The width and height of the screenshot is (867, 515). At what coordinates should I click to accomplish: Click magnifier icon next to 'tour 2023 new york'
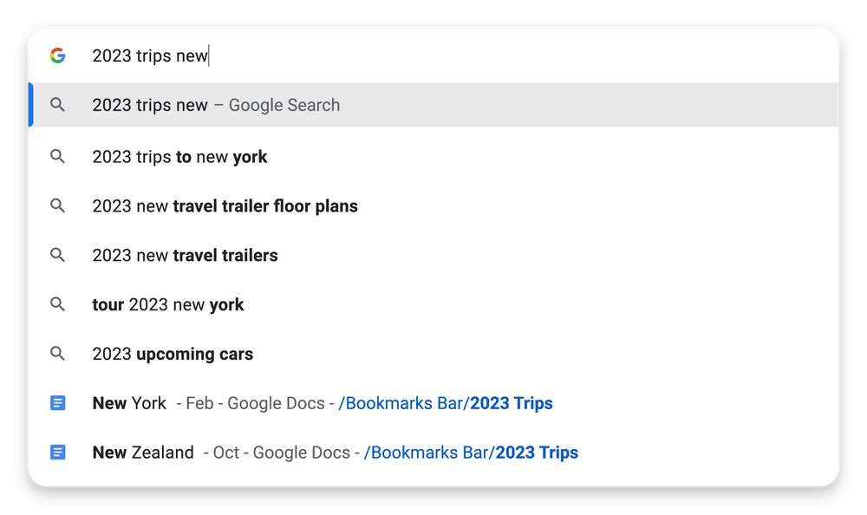[x=57, y=304]
